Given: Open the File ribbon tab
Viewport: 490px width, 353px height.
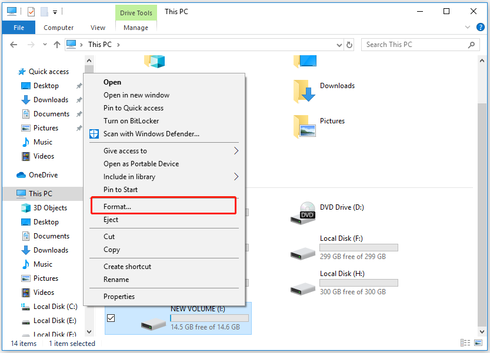Looking at the screenshot, I should [19, 28].
